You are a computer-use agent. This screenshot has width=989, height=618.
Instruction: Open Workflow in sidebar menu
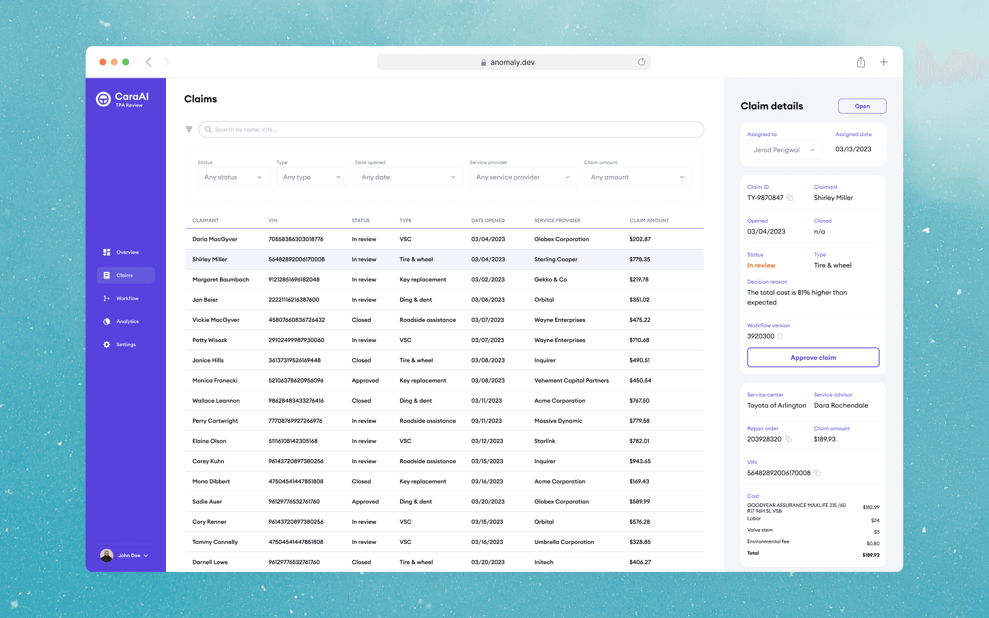pyautogui.click(x=126, y=298)
